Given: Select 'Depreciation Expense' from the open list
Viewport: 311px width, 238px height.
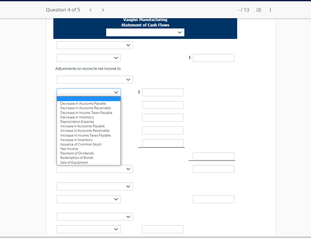Looking at the screenshot, I should click(x=77, y=122).
